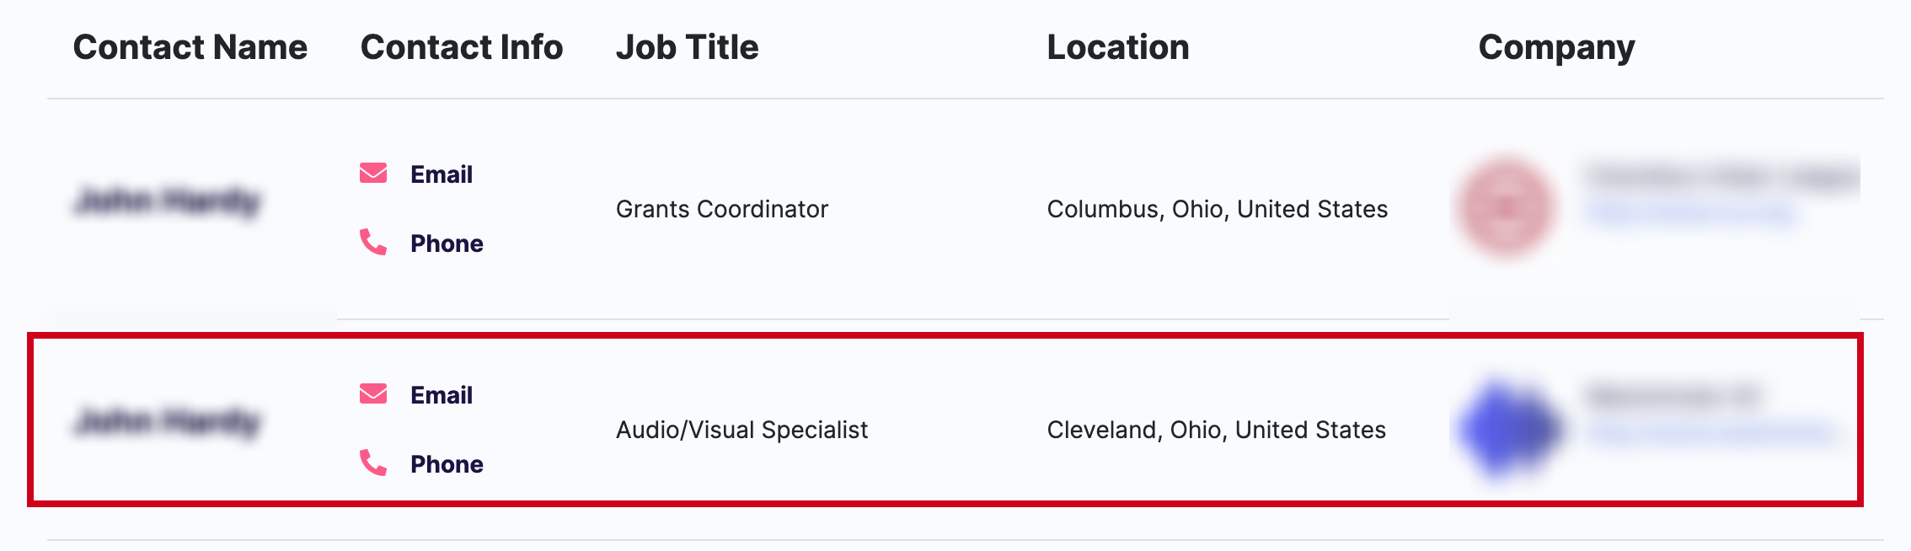1911x551 pixels.
Task: Open the red company logo in the Columbus row
Action: 1506,207
